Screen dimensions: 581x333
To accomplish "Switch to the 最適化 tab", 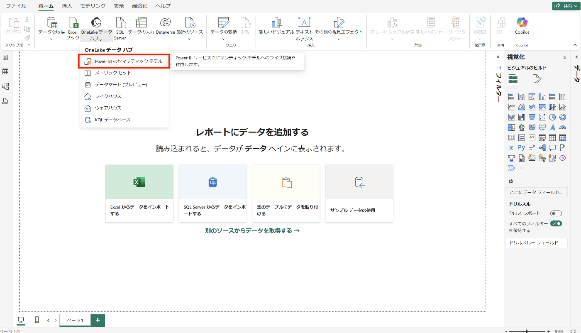I will click(139, 6).
